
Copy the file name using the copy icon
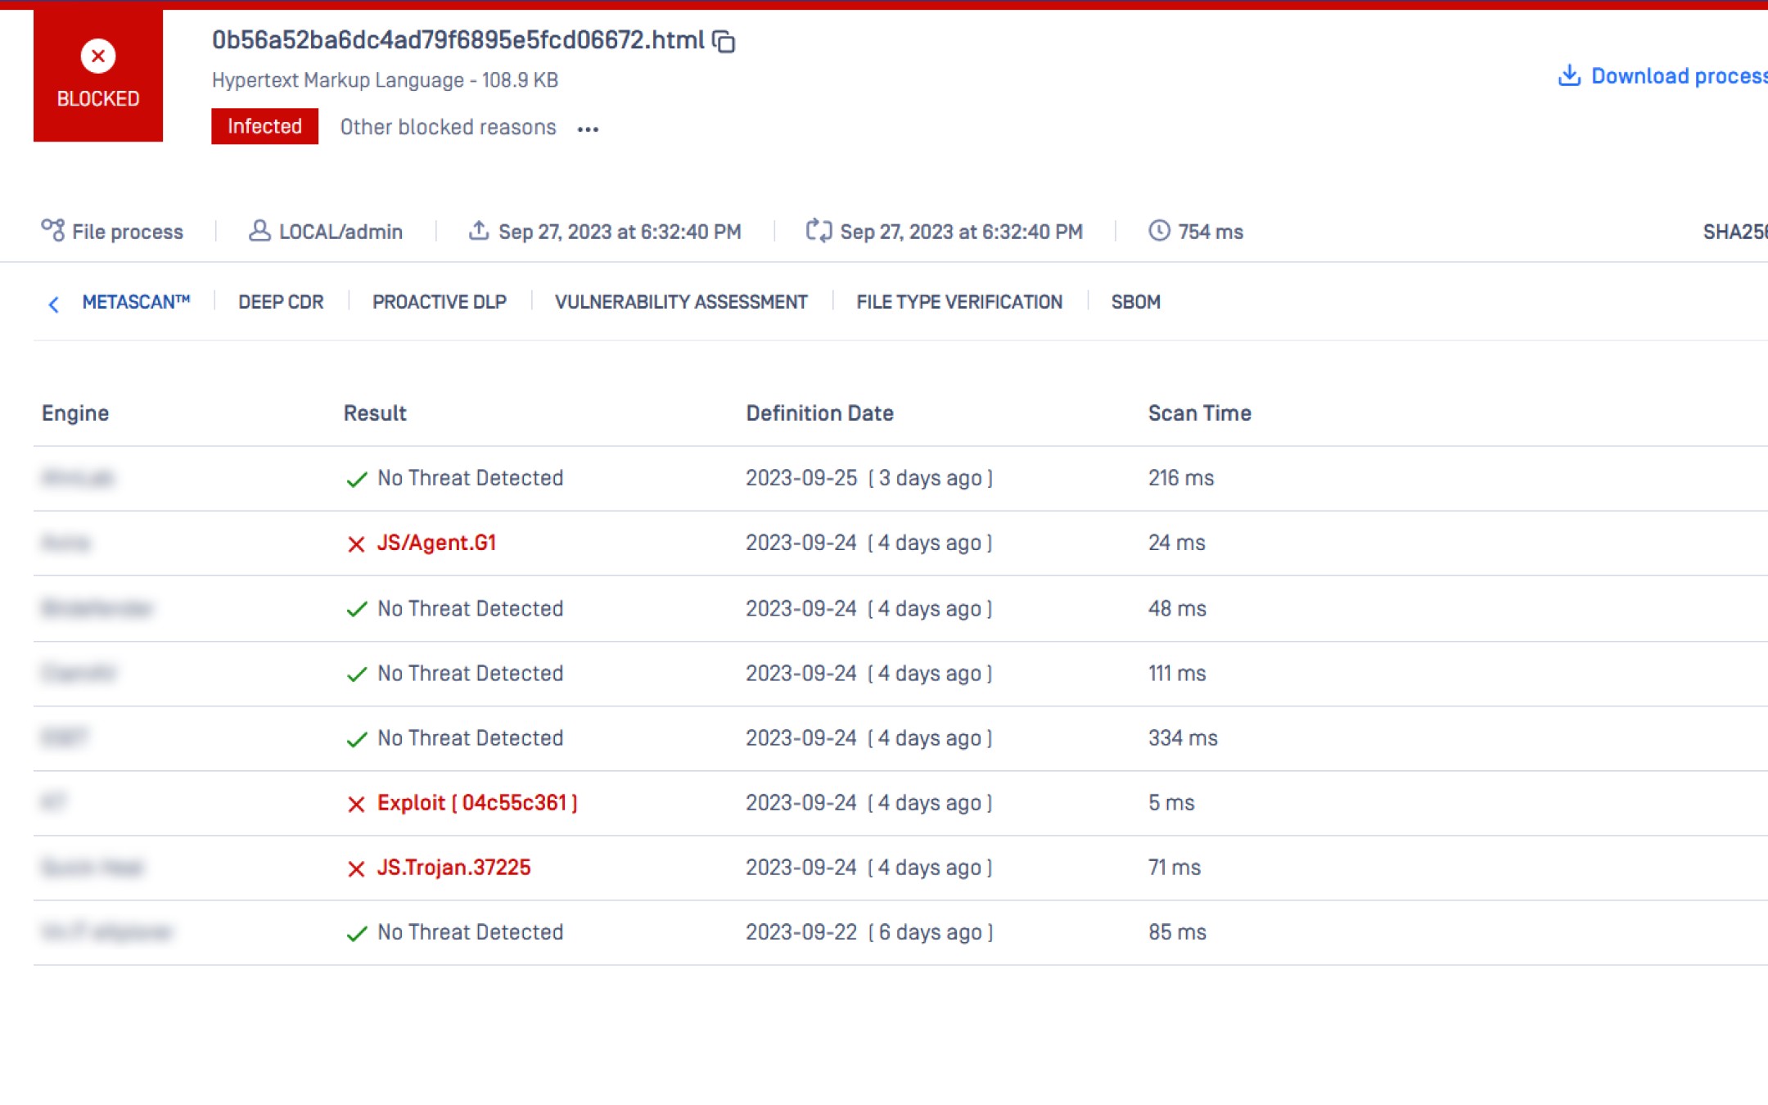[x=725, y=41]
